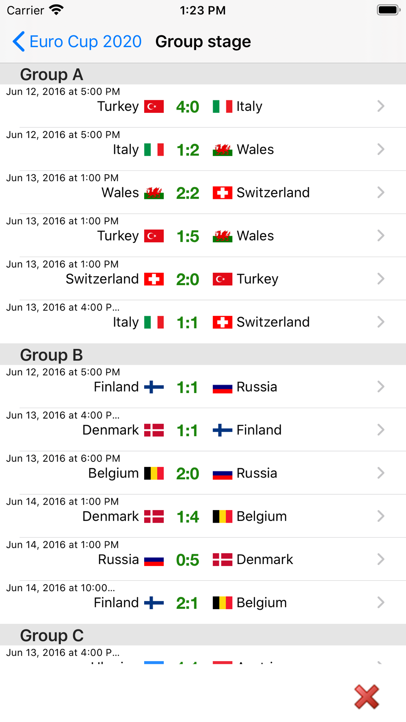Open details chevron for Turkey 4:0 Italy
Viewport: 406px width, 722px height.
coord(380,106)
